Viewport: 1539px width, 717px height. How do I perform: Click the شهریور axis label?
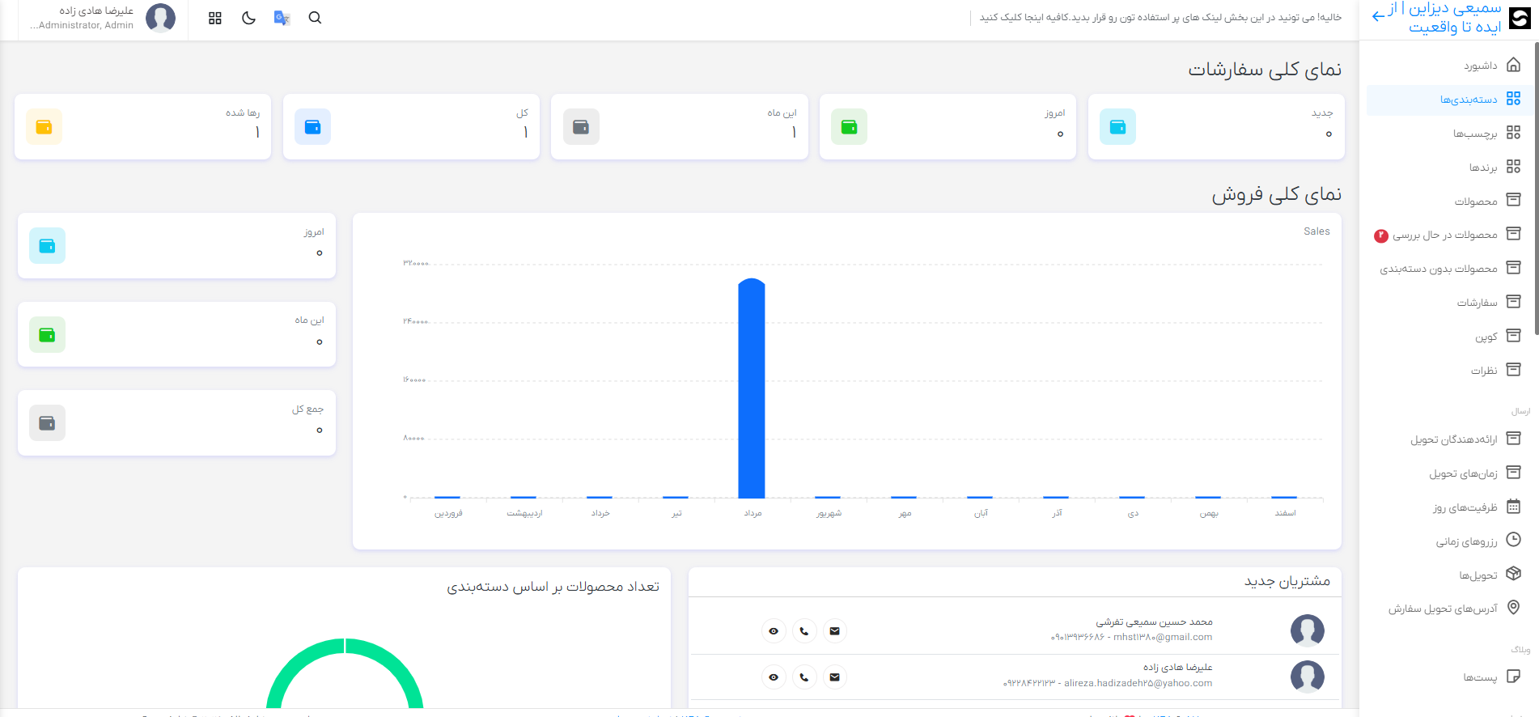(829, 513)
